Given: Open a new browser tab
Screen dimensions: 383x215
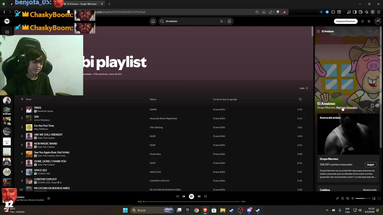Looking at the screenshot, I should pos(109,4).
